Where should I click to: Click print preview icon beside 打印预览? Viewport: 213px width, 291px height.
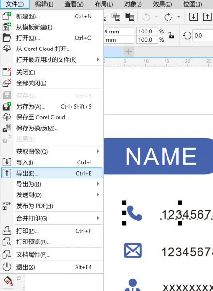pos(7,242)
